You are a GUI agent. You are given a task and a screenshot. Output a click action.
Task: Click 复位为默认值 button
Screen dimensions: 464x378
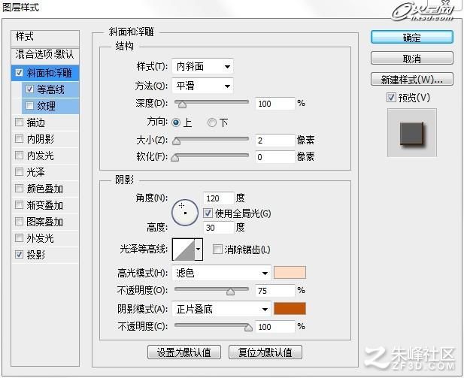[265, 352]
